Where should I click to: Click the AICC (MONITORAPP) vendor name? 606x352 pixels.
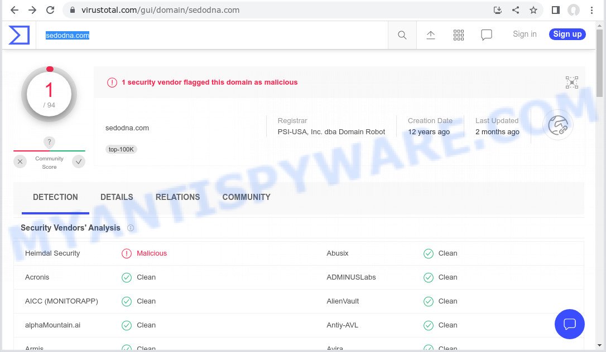point(61,301)
